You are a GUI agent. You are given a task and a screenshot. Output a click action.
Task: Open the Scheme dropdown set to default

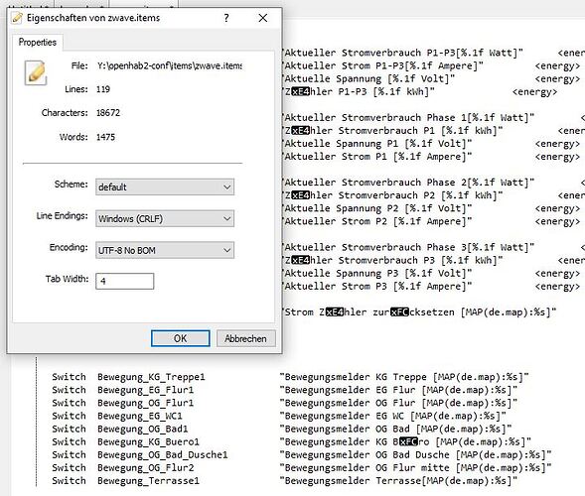click(165, 186)
